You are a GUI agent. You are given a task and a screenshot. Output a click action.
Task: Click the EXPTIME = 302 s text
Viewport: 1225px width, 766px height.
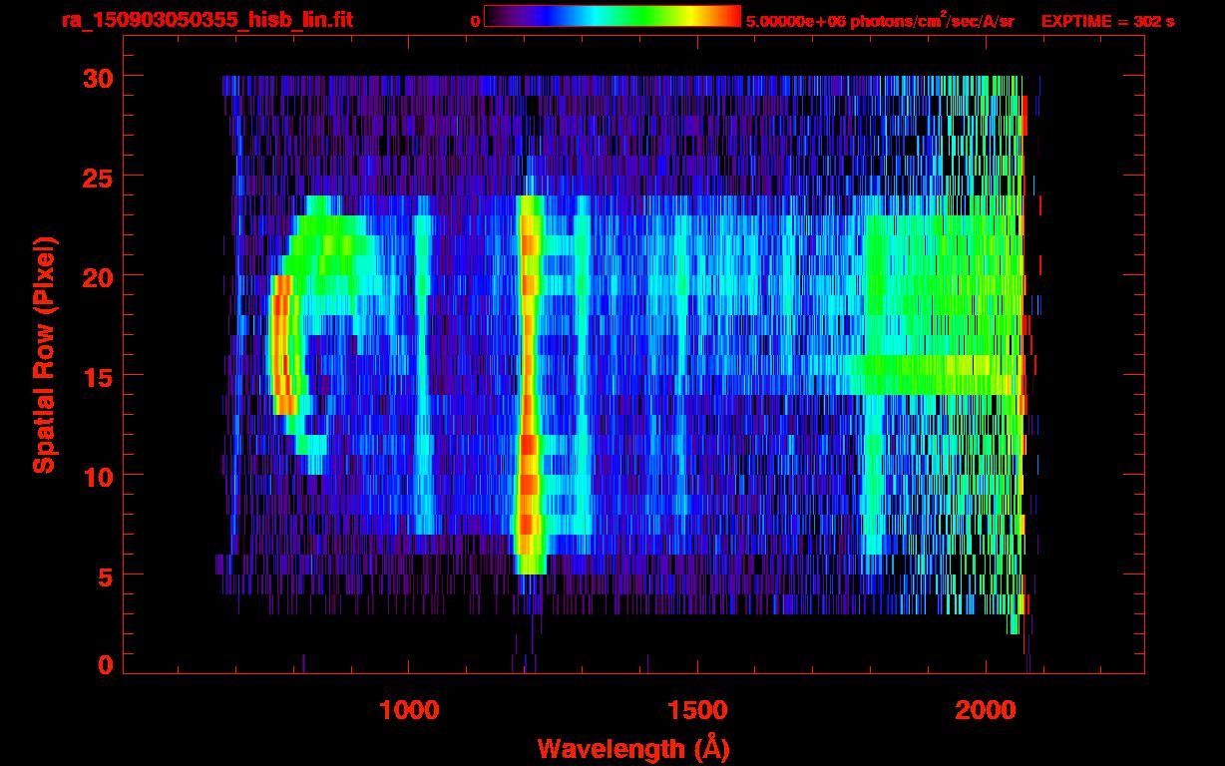click(1107, 21)
